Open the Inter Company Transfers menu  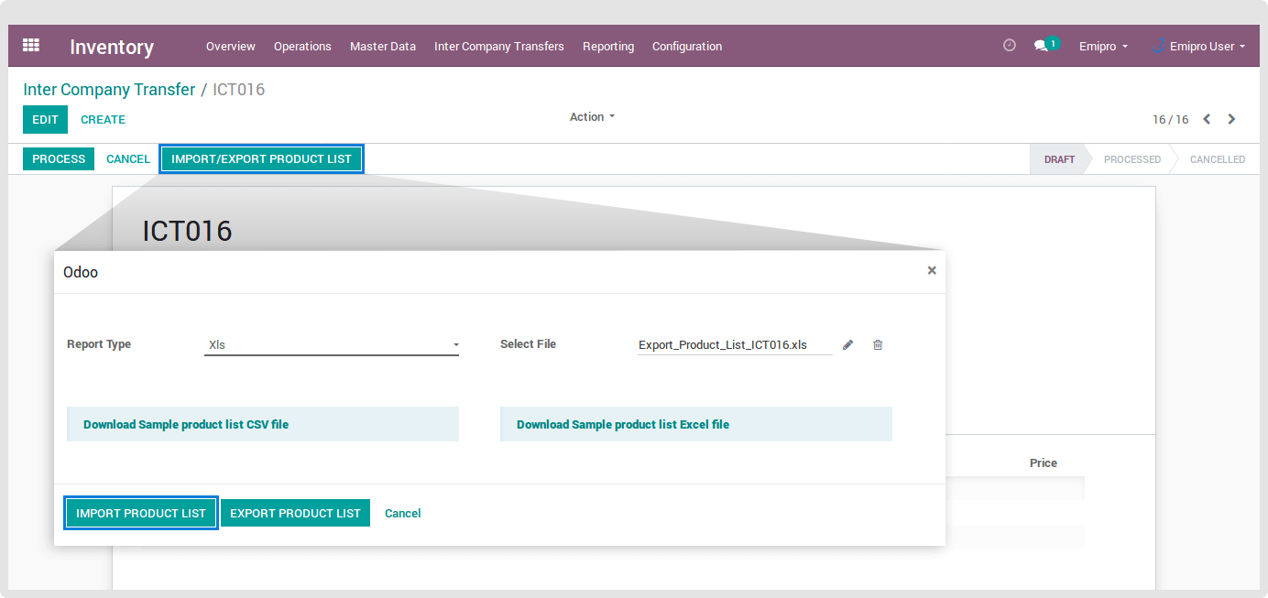(x=498, y=46)
